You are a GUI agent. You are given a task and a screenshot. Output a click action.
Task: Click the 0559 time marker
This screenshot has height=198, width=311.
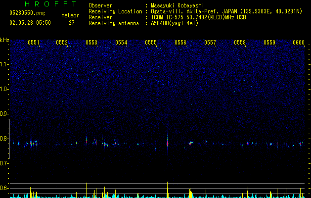(269, 43)
